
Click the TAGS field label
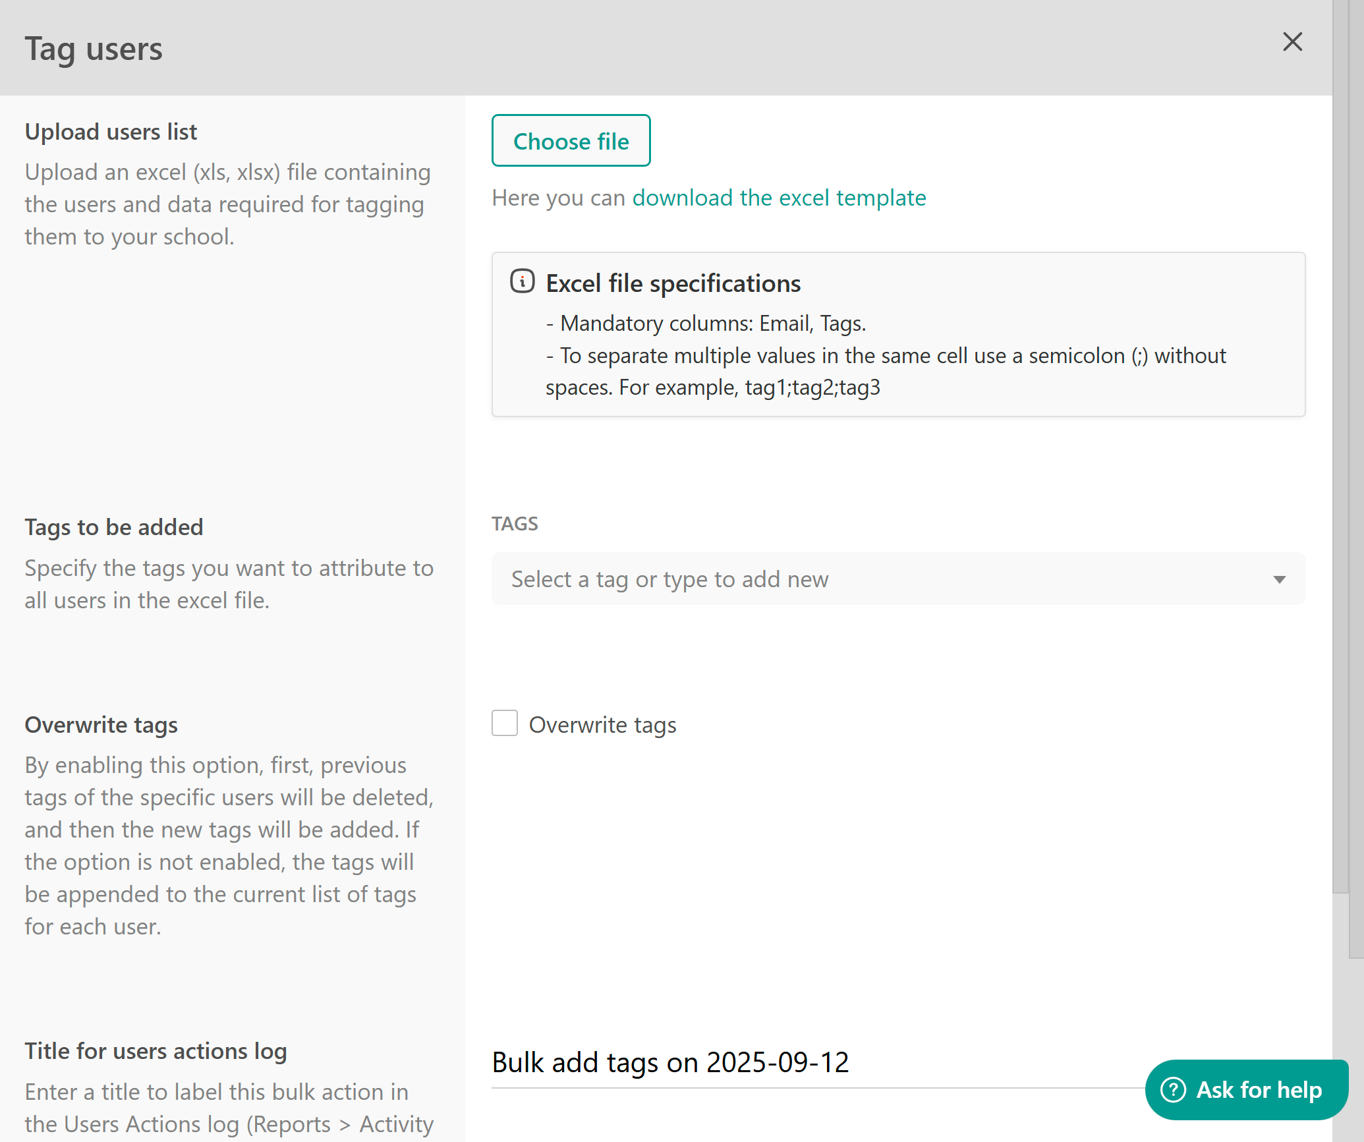click(515, 524)
